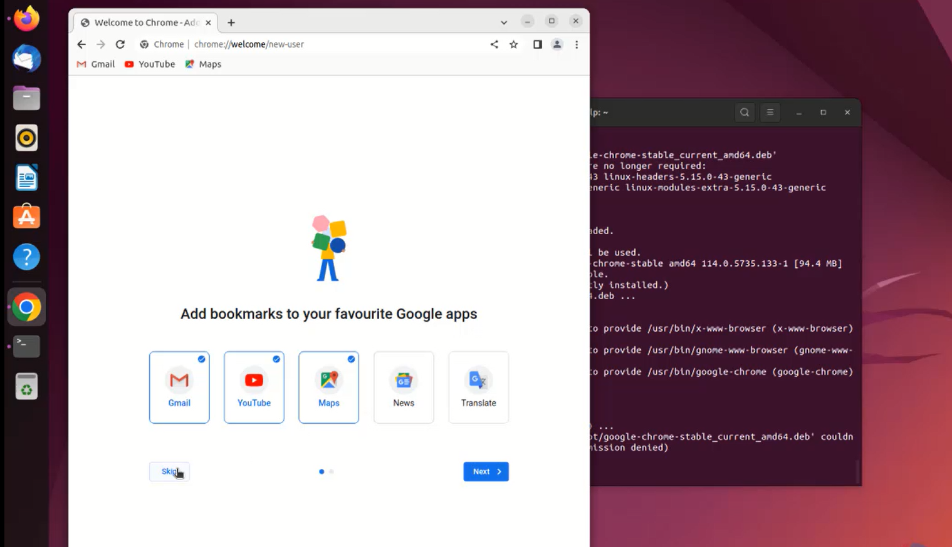This screenshot has width=952, height=547.
Task: Open the Maps bookmark in bookmarks bar
Action: coord(203,64)
